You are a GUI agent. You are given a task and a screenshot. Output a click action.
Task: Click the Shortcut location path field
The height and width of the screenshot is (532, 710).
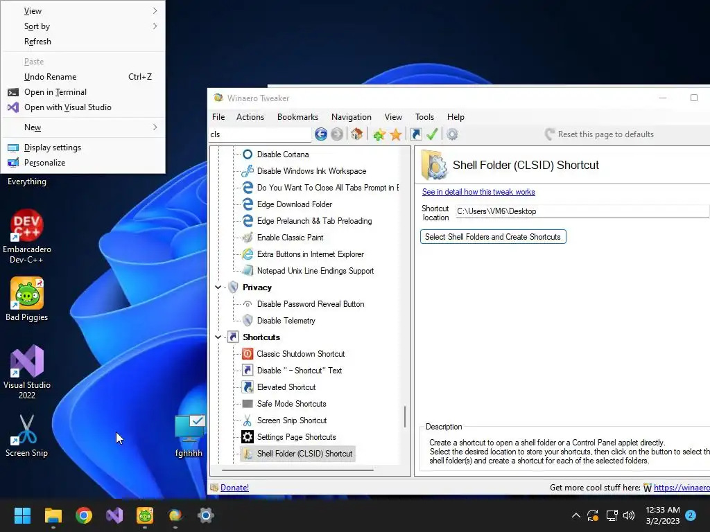(x=582, y=211)
